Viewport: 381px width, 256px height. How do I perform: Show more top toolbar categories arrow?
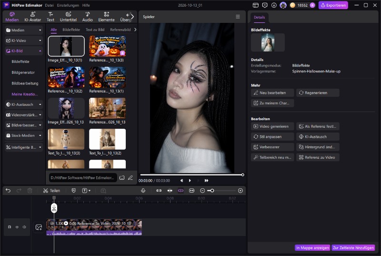(x=132, y=17)
